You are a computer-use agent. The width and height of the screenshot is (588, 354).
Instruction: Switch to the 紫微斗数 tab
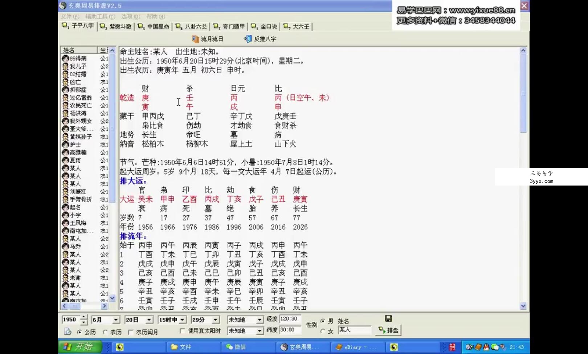116,27
